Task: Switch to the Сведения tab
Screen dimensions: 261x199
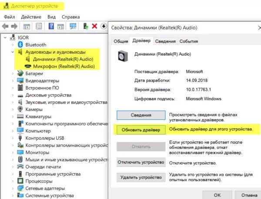Action: (x=165, y=41)
